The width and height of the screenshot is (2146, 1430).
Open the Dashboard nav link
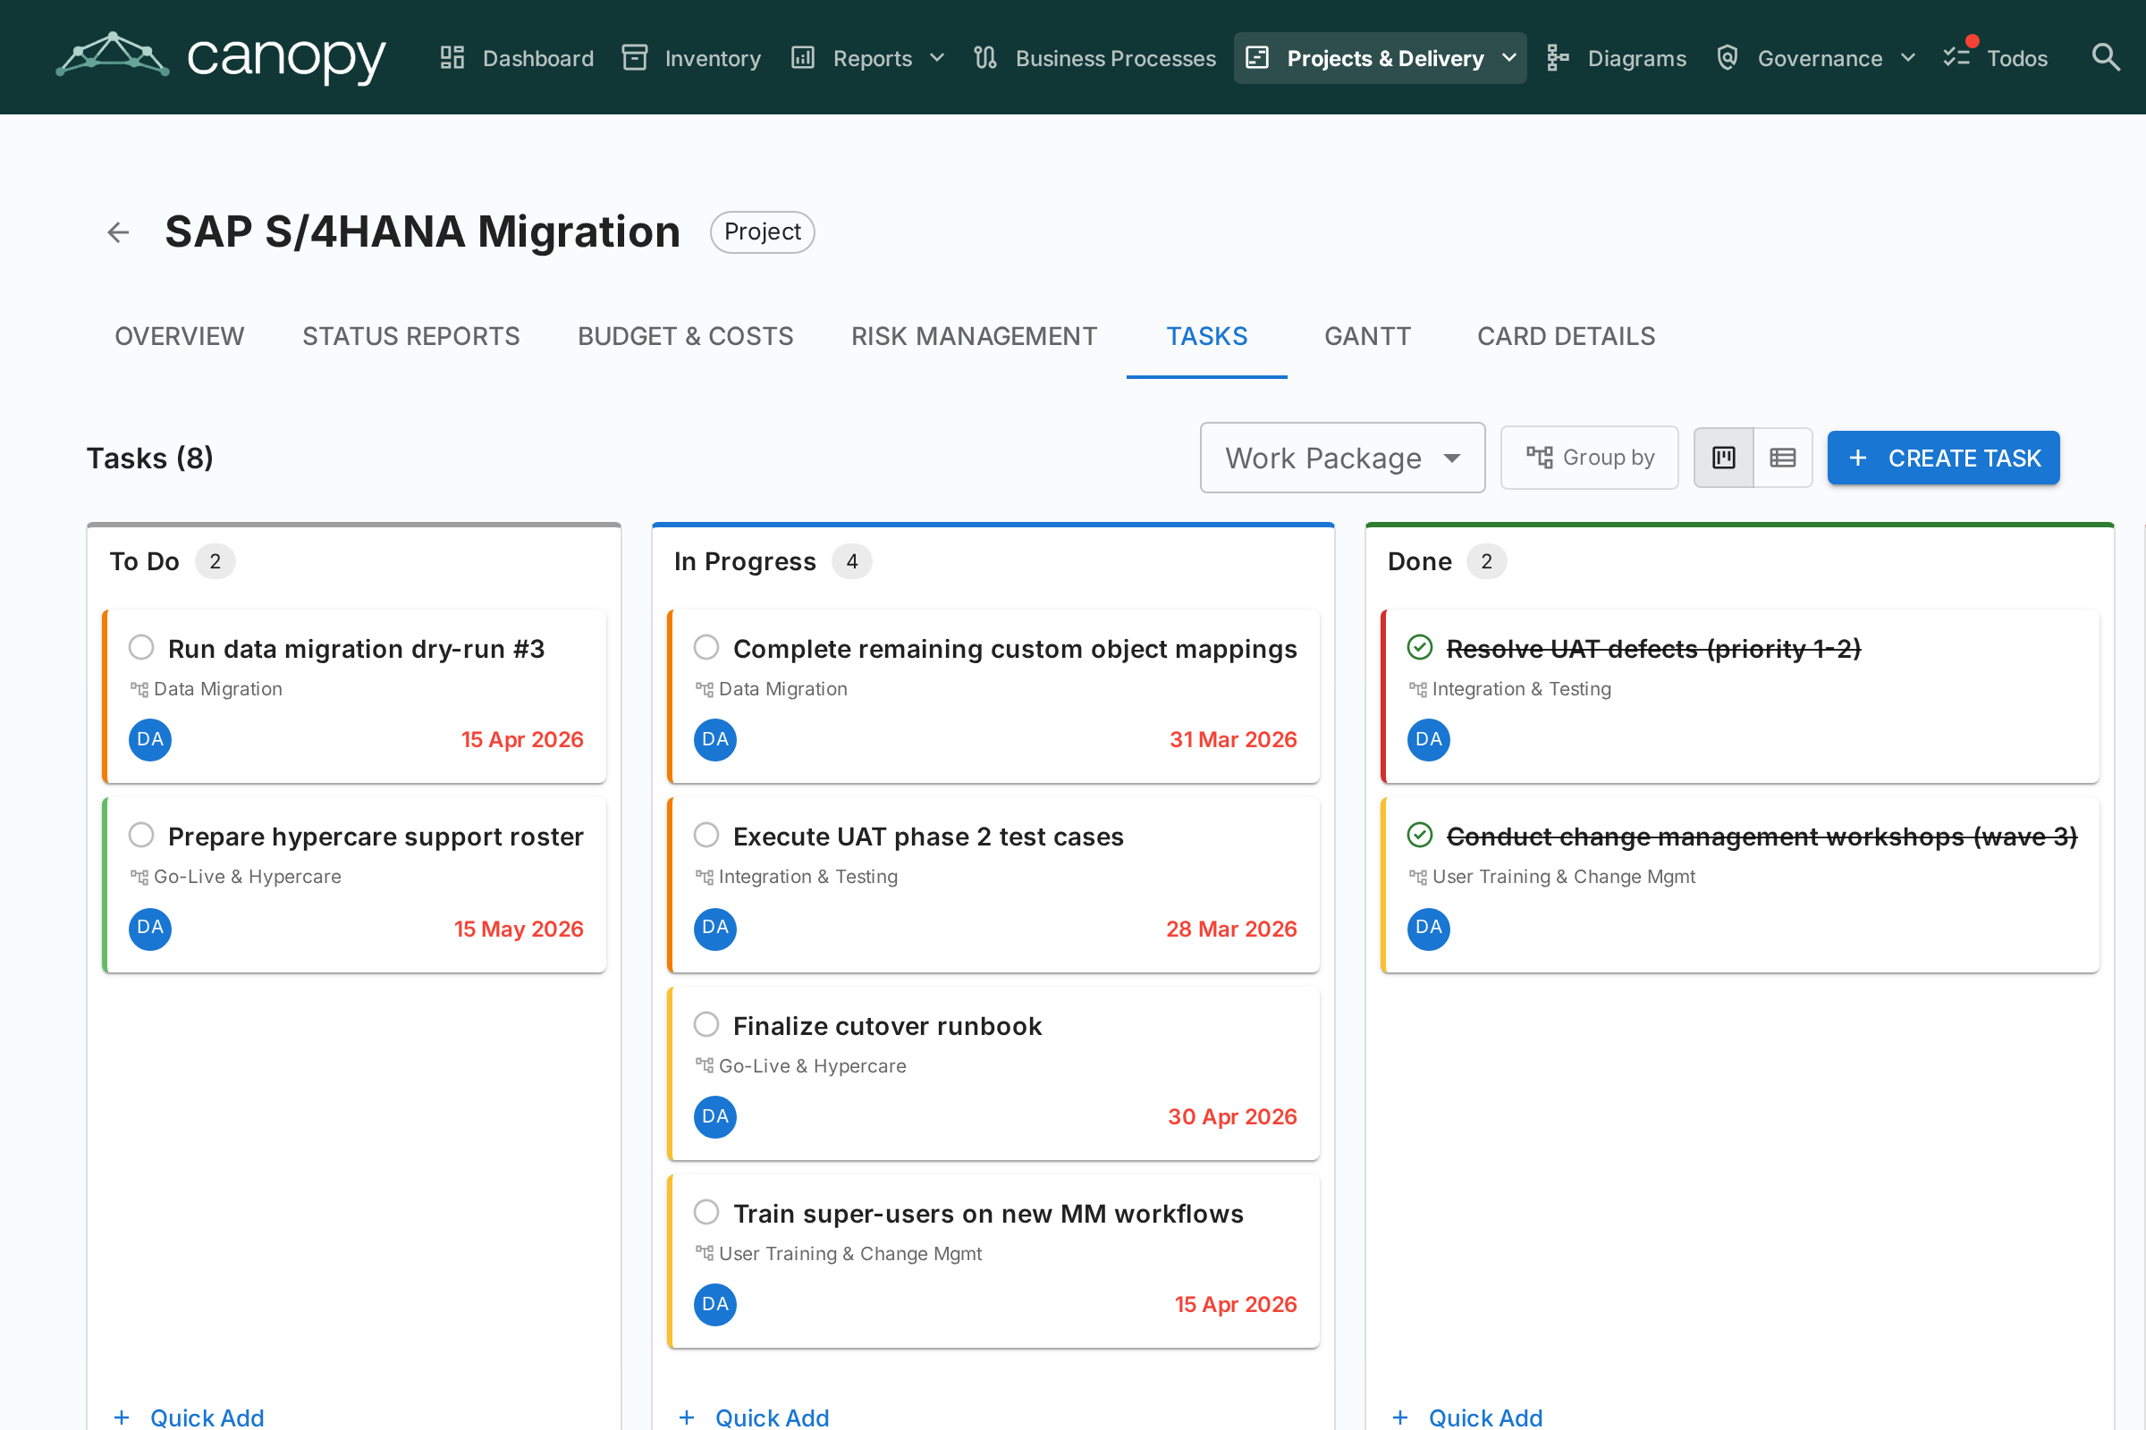[x=517, y=57]
